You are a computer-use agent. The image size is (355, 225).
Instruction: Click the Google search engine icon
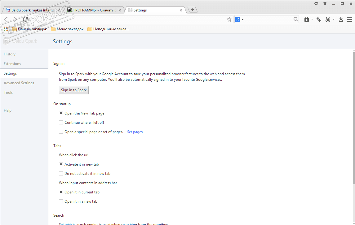[238, 19]
